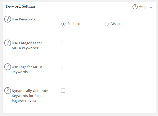Click help icon beside Dynamically Generate Keywords
Viewport: 158px width, 116px height.
point(8,91)
